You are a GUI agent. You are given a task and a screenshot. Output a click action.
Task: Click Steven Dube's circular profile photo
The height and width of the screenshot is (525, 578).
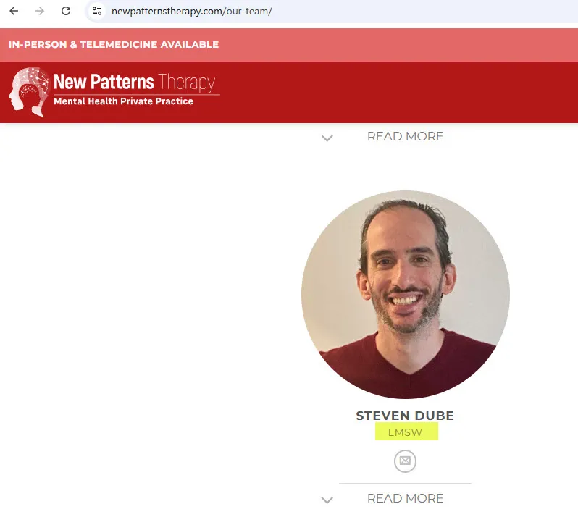[406, 295]
